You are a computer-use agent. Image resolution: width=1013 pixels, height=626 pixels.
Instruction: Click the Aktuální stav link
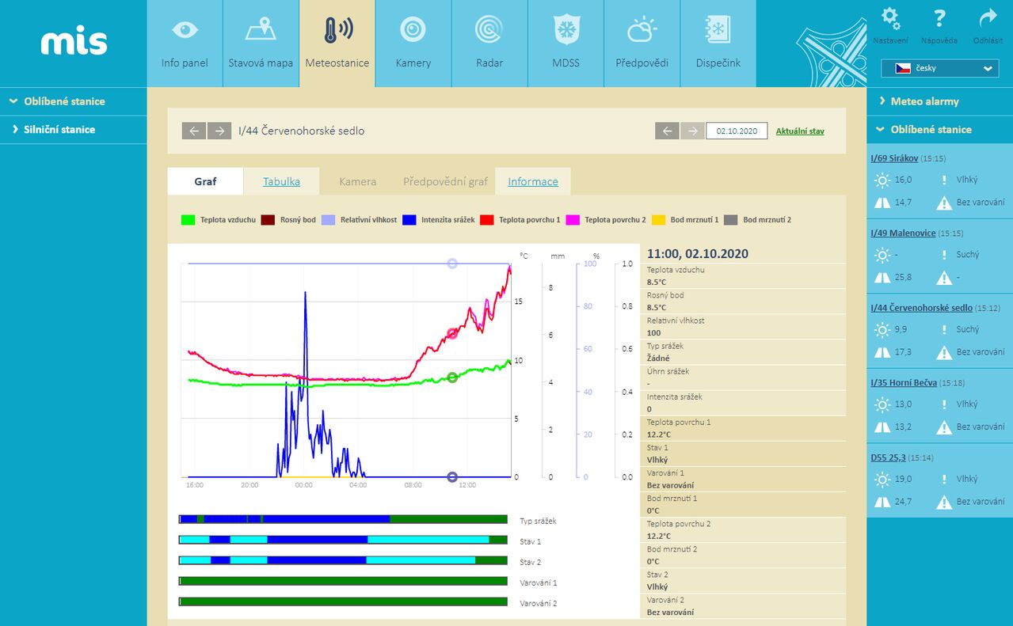pos(800,131)
